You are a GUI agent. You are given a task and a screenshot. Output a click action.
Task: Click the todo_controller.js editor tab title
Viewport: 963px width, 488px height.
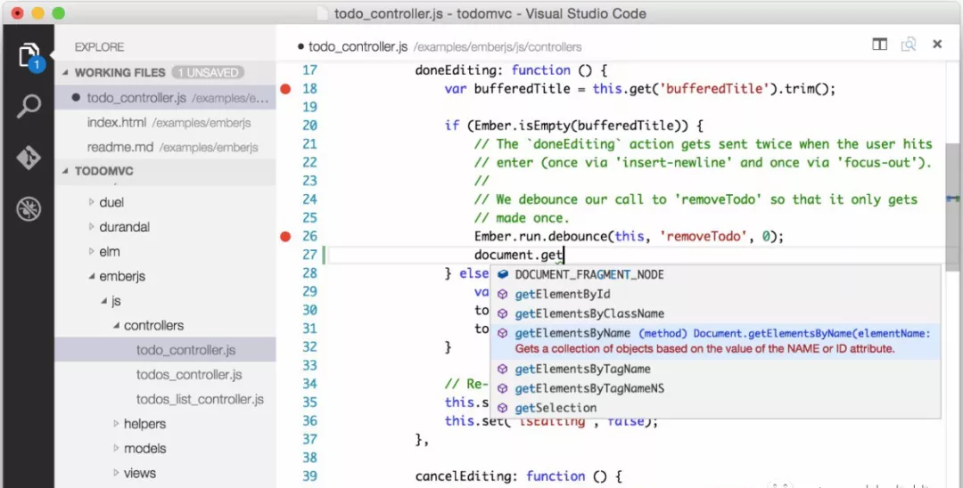point(358,46)
